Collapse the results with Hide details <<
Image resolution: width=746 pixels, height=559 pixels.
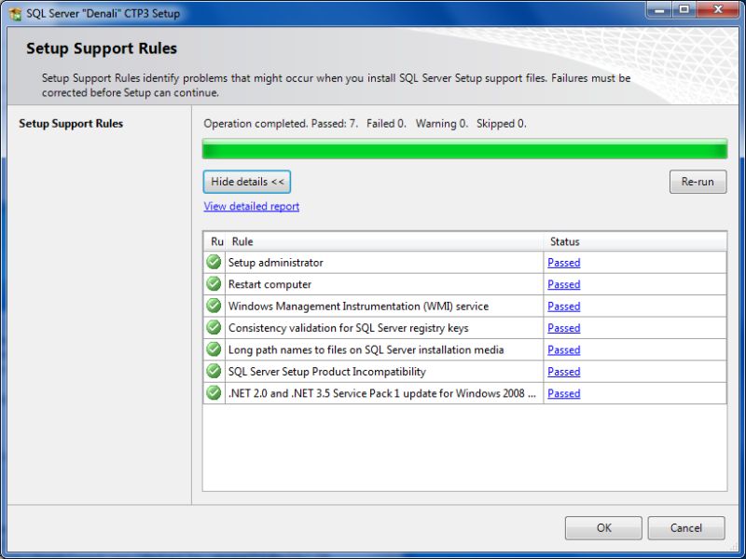point(246,182)
